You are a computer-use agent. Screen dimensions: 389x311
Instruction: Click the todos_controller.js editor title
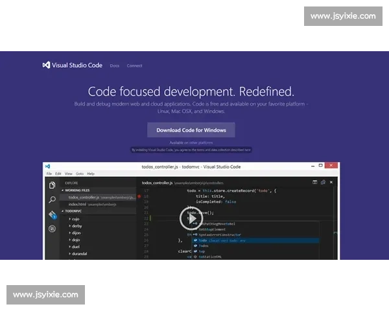click(x=157, y=183)
